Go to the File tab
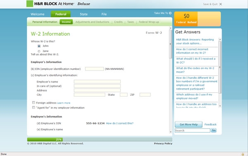248x156 pixels. click(104, 14)
